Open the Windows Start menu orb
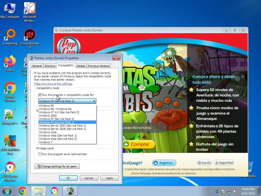The height and width of the screenshot is (196, 261). coord(7,191)
